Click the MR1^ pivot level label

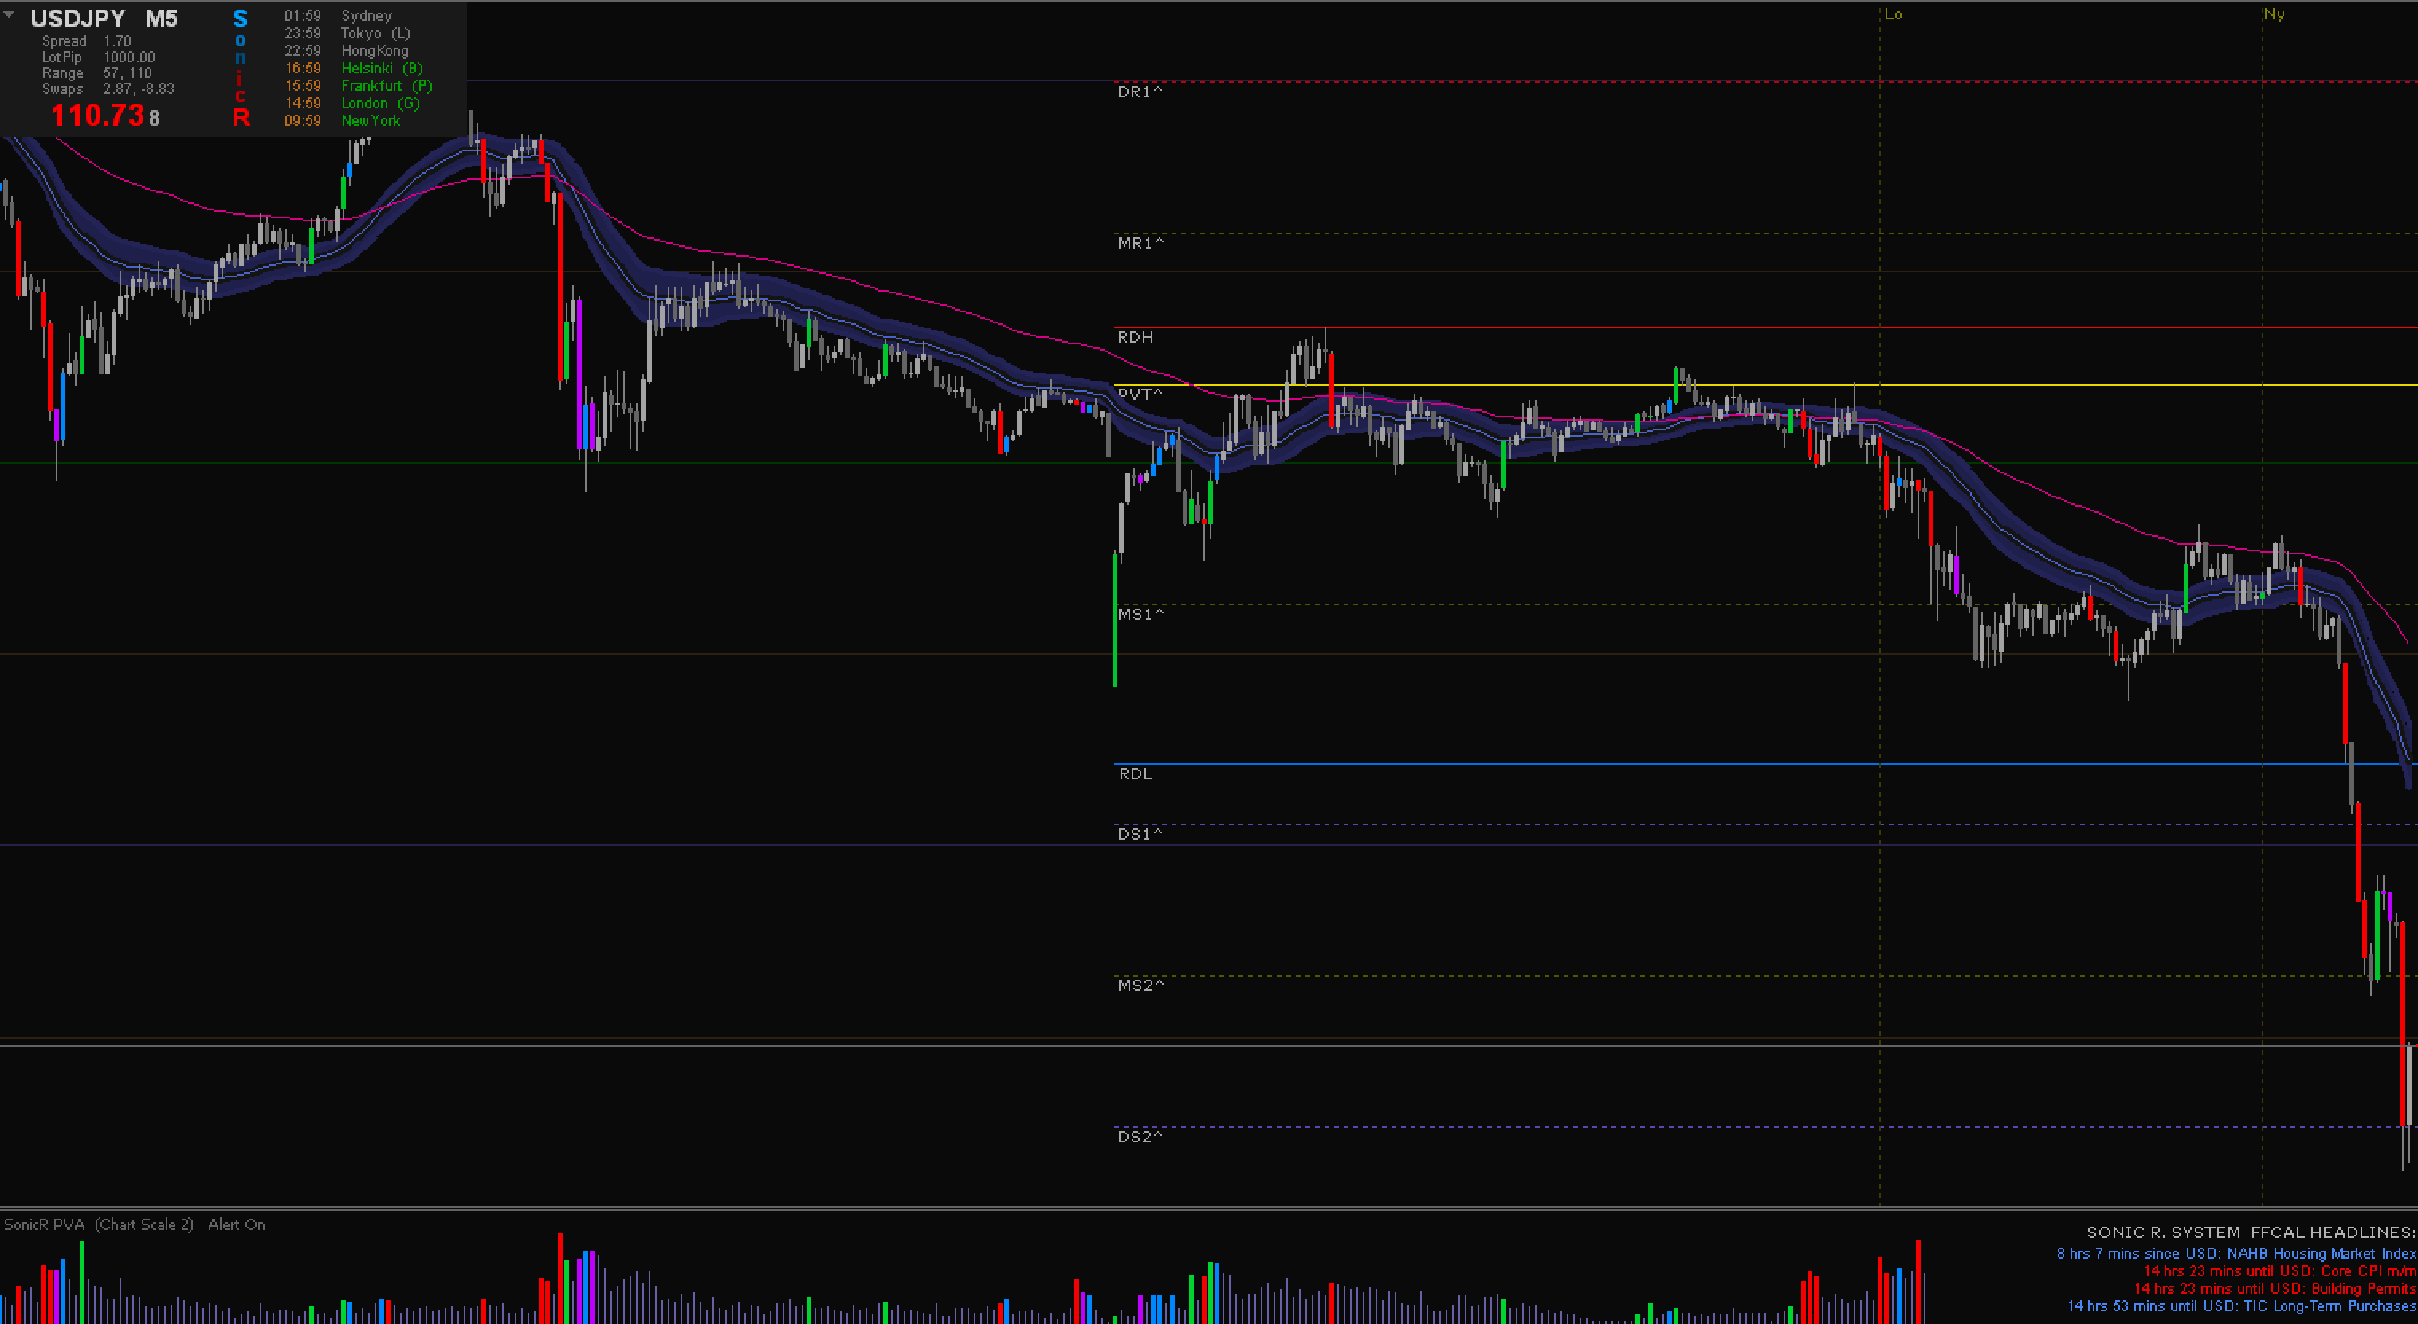click(x=1140, y=243)
